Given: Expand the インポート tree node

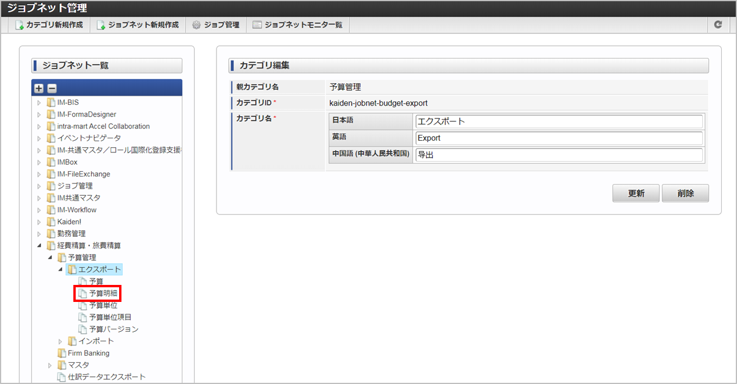Looking at the screenshot, I should click(x=60, y=341).
